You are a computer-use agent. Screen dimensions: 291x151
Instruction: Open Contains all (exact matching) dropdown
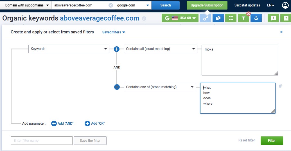point(161,49)
